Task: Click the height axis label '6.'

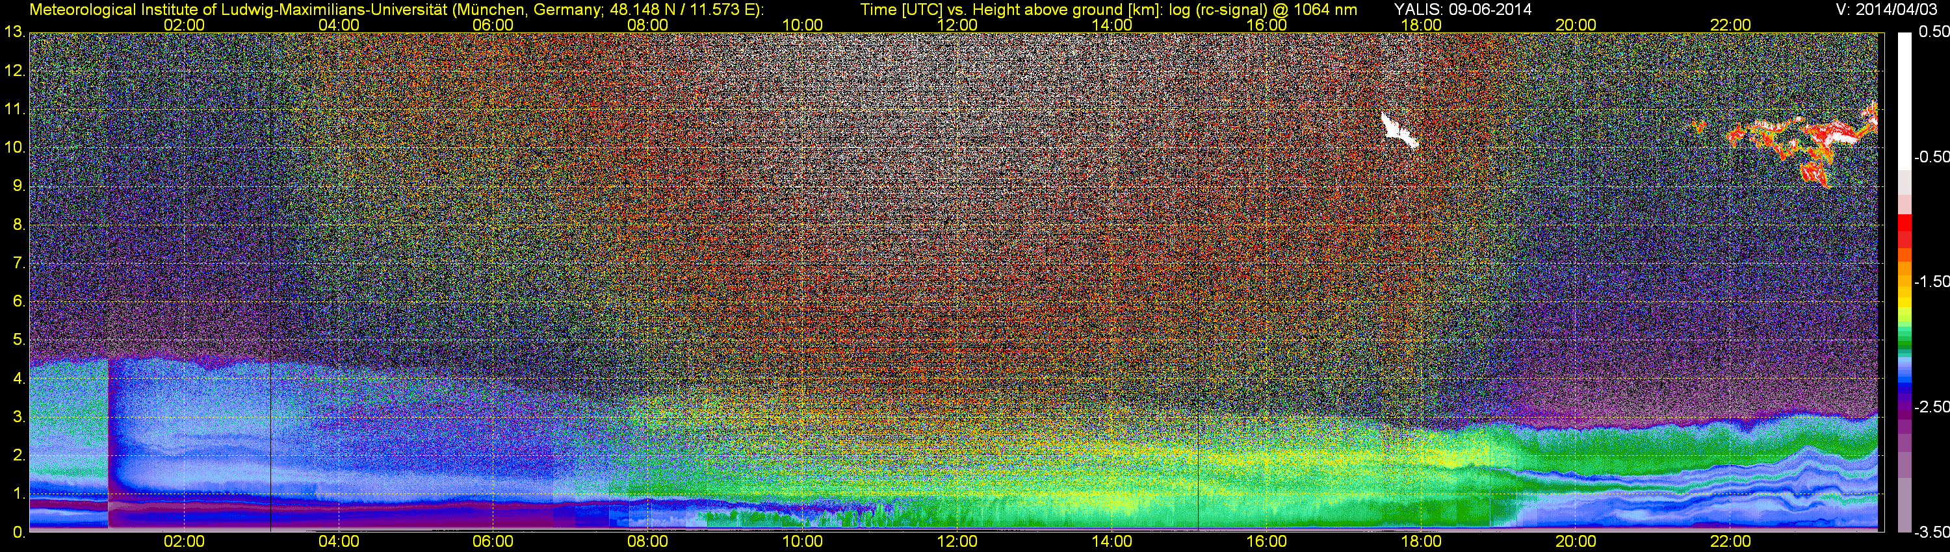Action: click(x=19, y=302)
